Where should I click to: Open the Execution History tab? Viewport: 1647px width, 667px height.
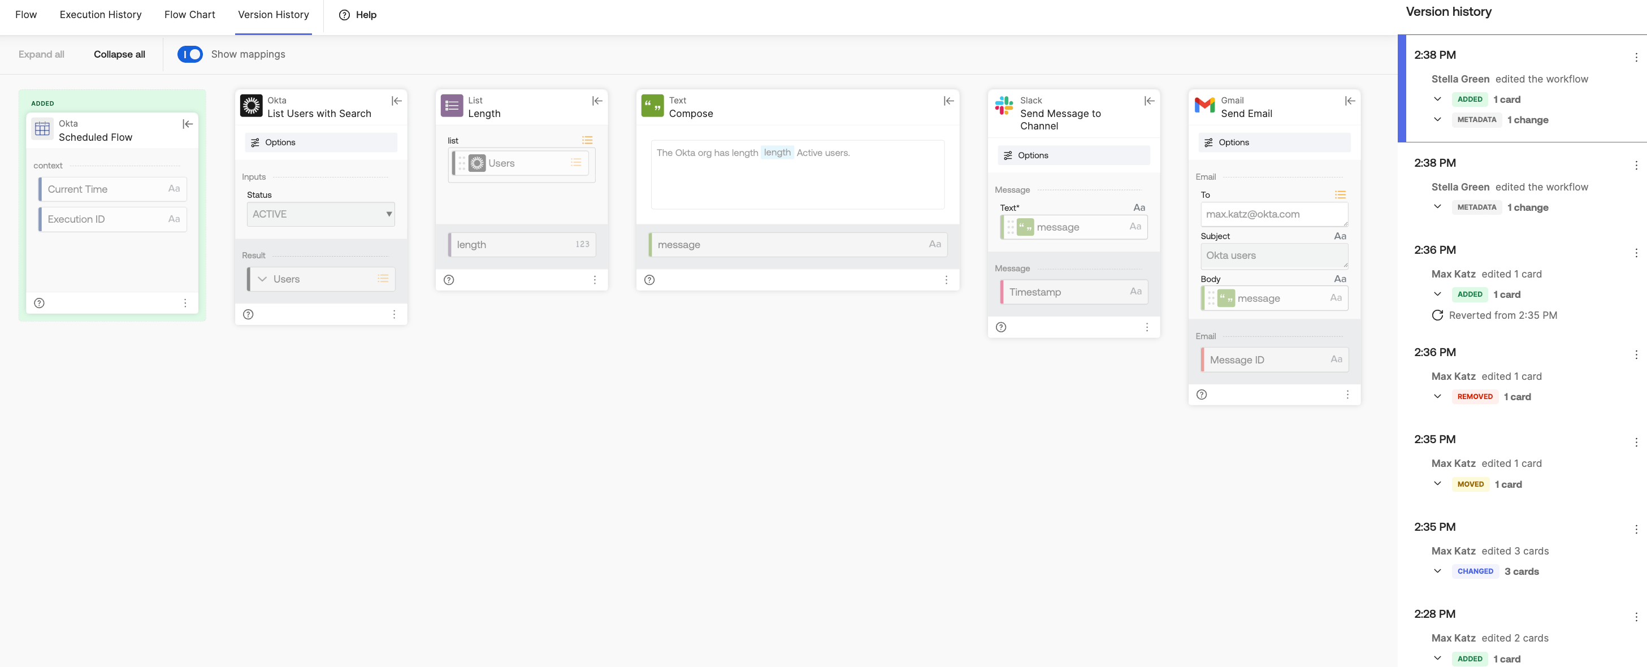(x=101, y=14)
